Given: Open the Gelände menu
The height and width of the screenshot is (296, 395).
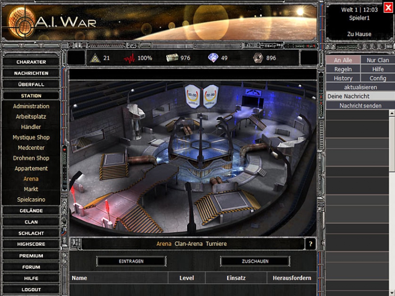Looking at the screenshot, I should (31, 211).
